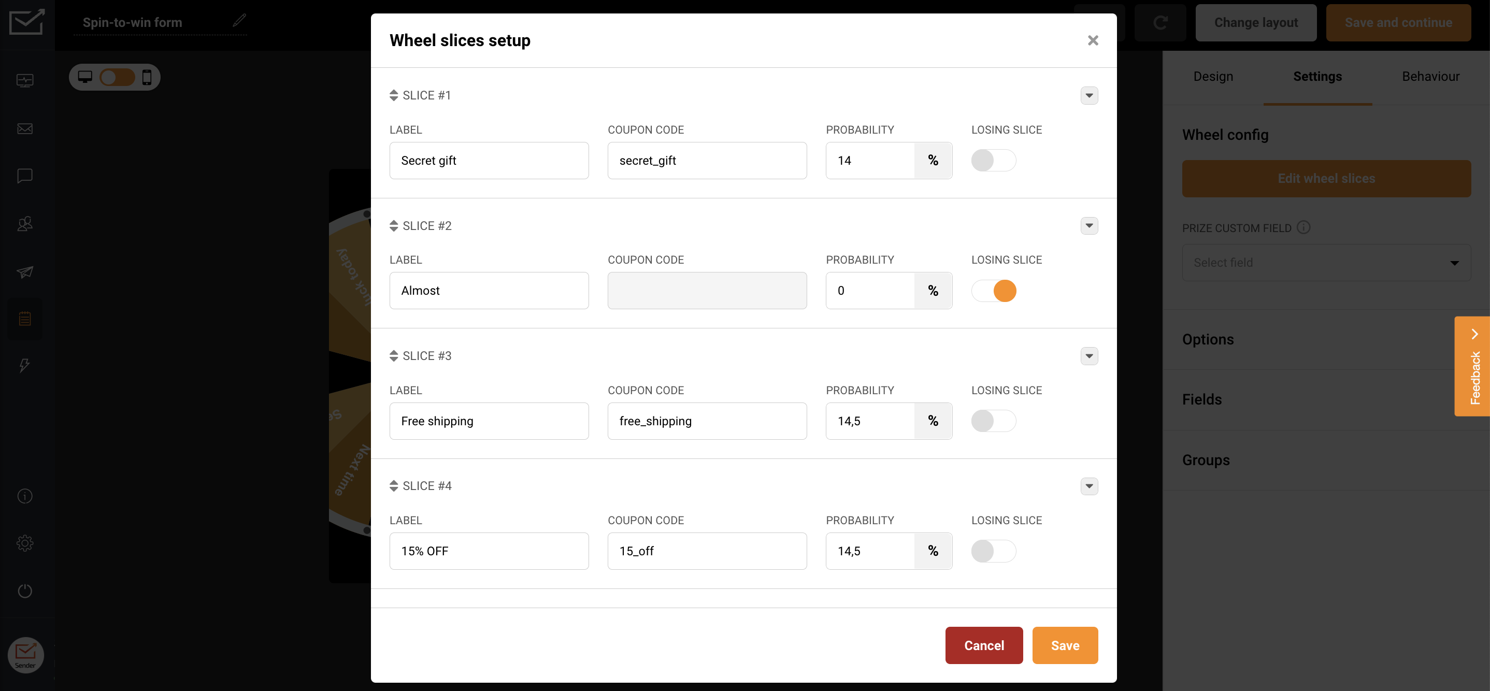The height and width of the screenshot is (691, 1490).
Task: Open the automation lightning bolt icon
Action: click(25, 366)
